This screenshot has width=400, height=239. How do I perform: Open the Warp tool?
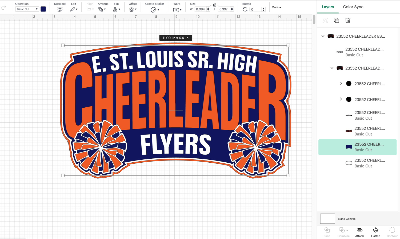point(176,10)
